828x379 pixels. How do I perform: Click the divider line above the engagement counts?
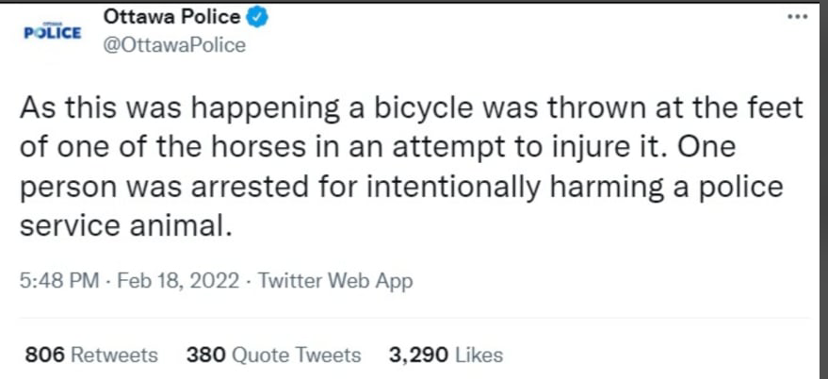pos(414,319)
